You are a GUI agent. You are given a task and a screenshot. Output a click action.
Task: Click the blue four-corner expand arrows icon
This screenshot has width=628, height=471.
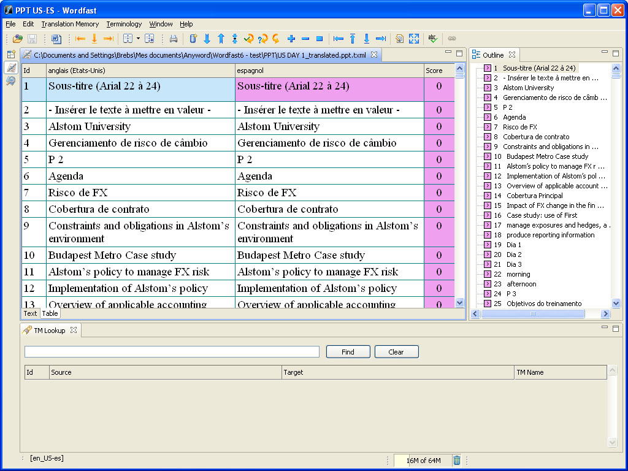(414, 39)
